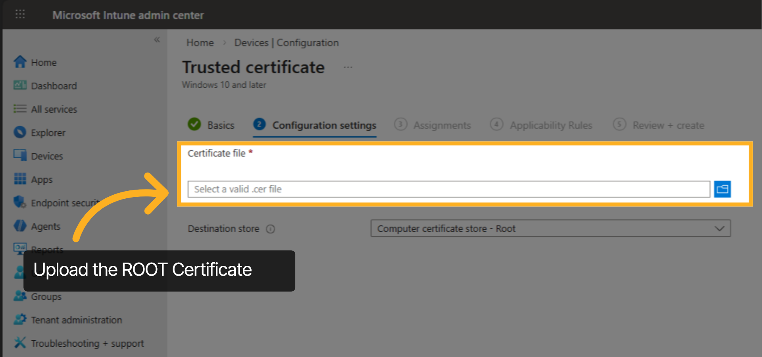Select Tenant administration

[76, 320]
